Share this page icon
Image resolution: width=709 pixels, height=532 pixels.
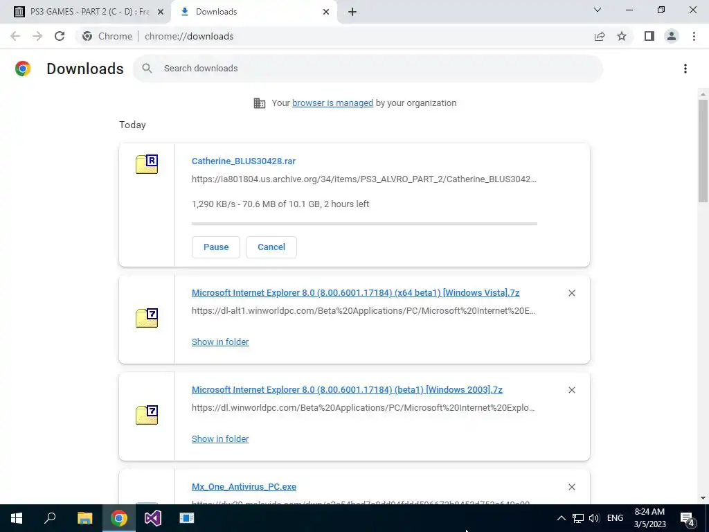click(600, 36)
